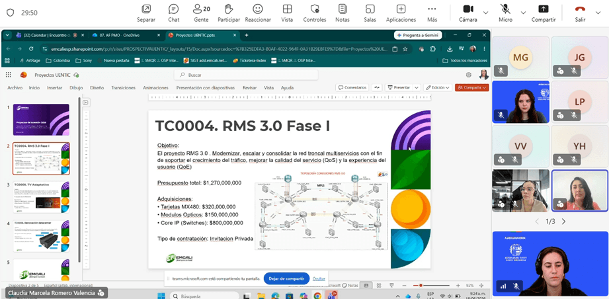Image resolution: width=609 pixels, height=299 pixels.
Task: Open the Chat panel in Teams
Action: pos(174,13)
